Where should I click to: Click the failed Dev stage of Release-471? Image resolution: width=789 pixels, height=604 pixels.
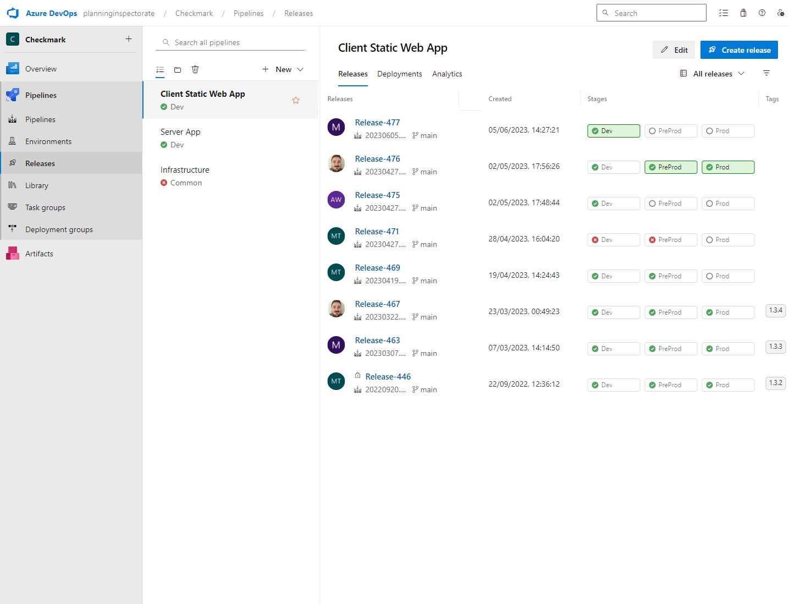click(614, 240)
